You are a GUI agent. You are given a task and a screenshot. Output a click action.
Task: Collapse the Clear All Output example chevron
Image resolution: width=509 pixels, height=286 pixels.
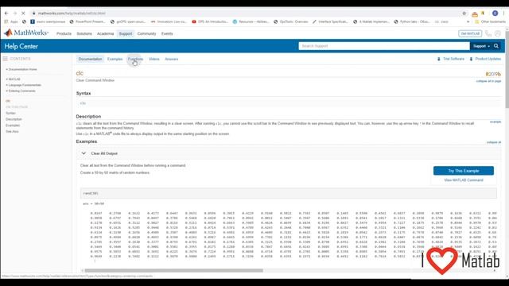(x=84, y=153)
